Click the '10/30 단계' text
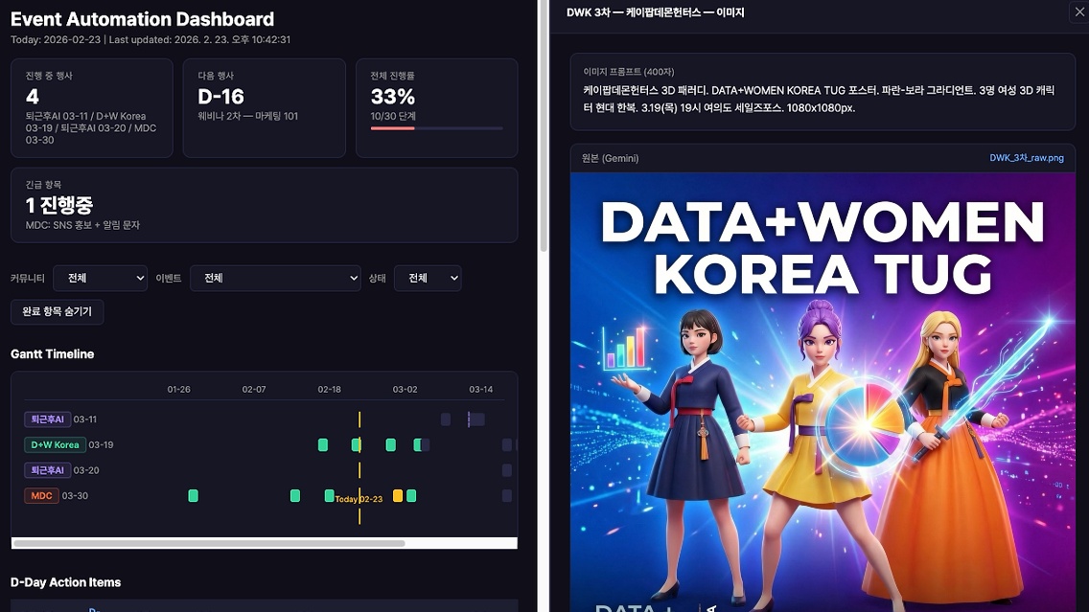1089x612 pixels. pyautogui.click(x=393, y=116)
